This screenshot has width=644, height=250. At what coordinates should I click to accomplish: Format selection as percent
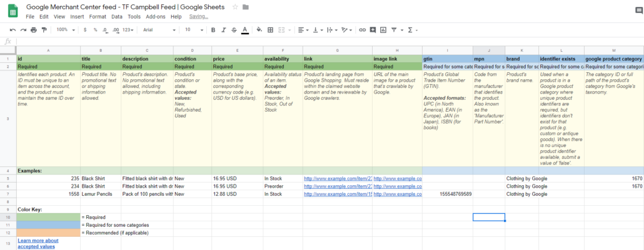pyautogui.click(x=95, y=30)
